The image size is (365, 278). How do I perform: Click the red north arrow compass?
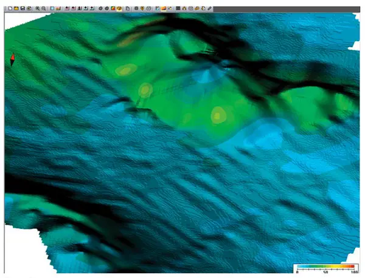click(x=13, y=60)
